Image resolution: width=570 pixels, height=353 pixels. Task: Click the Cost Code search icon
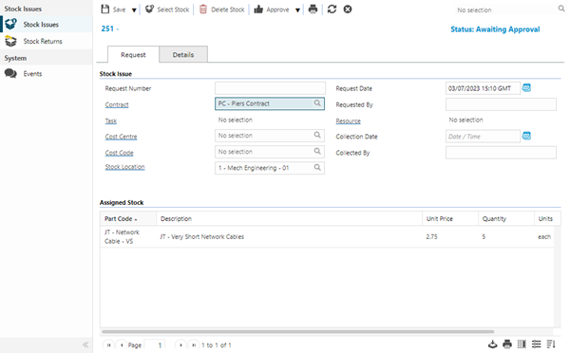pyautogui.click(x=317, y=151)
